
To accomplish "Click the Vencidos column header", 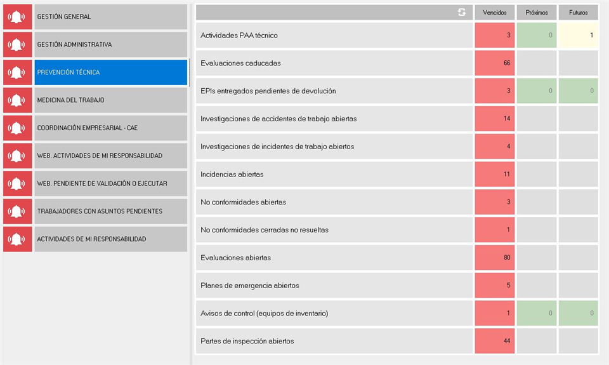I will 494,13.
